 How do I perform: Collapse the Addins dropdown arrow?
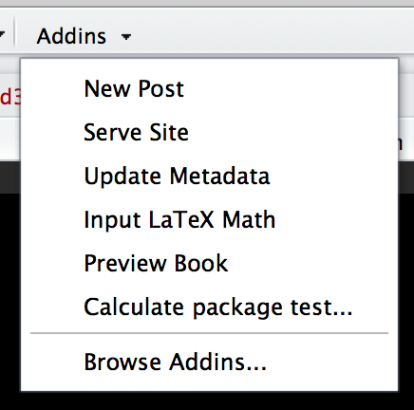[x=126, y=37]
